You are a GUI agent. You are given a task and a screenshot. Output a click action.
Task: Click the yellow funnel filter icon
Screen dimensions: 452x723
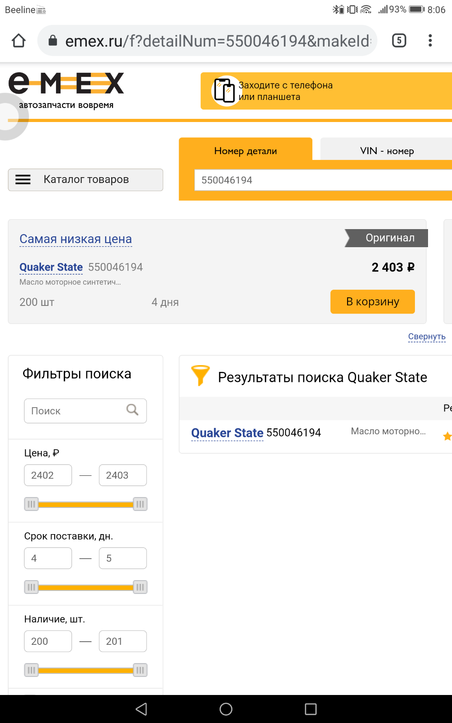(x=200, y=375)
